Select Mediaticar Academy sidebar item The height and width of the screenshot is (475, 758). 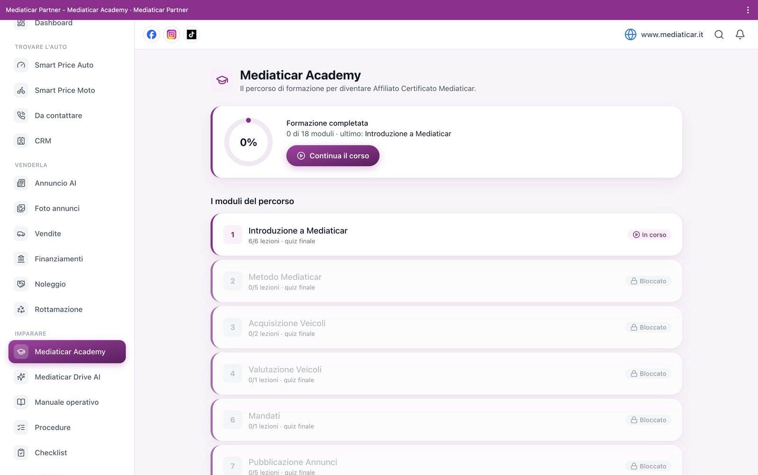(x=67, y=352)
